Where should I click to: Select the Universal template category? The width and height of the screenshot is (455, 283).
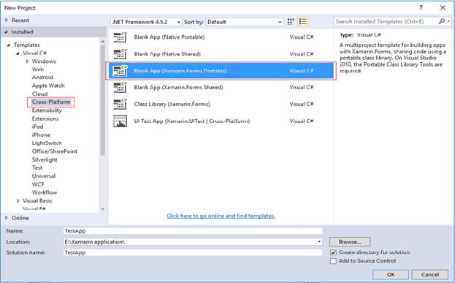44,176
